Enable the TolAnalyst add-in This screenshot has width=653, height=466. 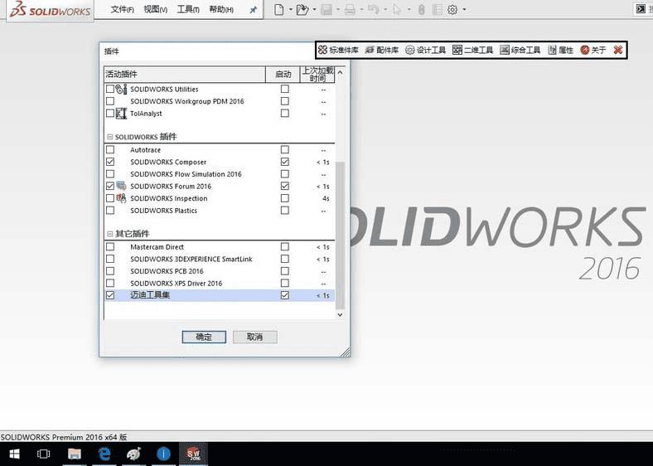point(110,113)
